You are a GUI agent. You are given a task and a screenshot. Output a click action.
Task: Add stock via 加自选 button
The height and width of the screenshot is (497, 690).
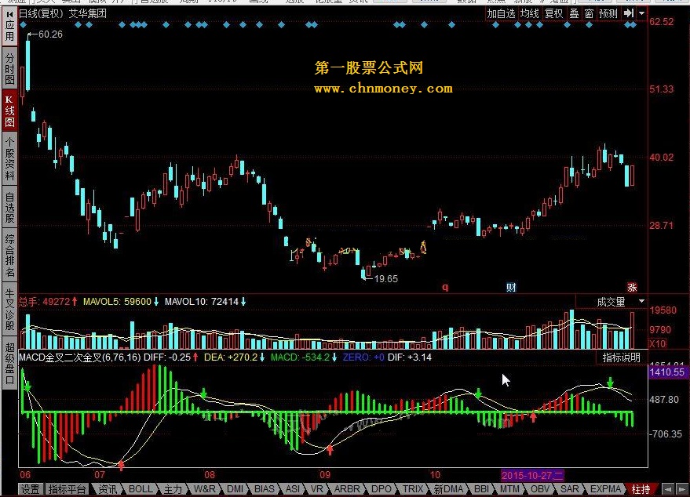(x=501, y=13)
